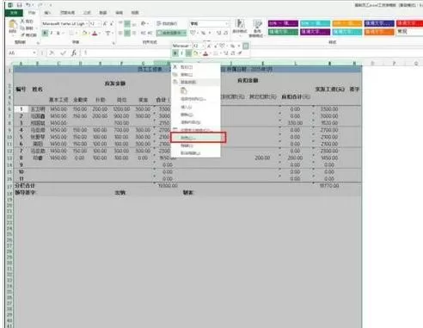This screenshot has height=328, width=423.
Task: Open the Conditional Formatting (条件格式) dropdown
Action: pos(240,28)
